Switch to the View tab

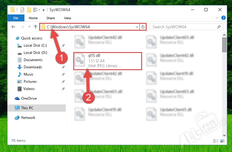pos(68,18)
